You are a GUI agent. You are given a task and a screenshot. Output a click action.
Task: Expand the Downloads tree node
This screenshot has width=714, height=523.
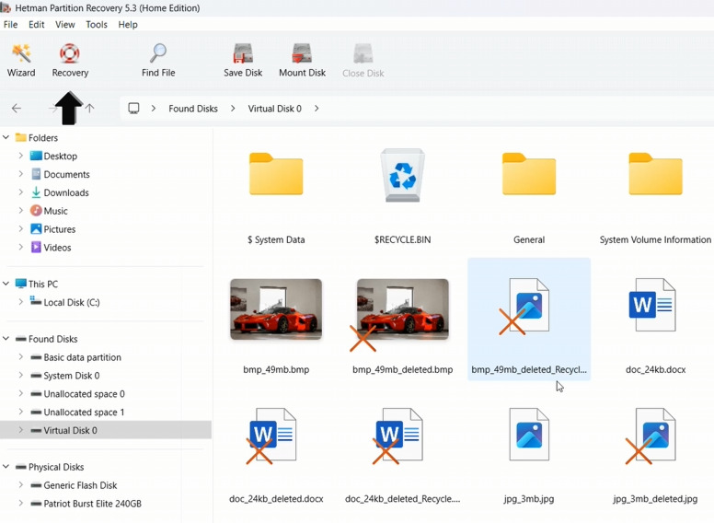tap(20, 192)
